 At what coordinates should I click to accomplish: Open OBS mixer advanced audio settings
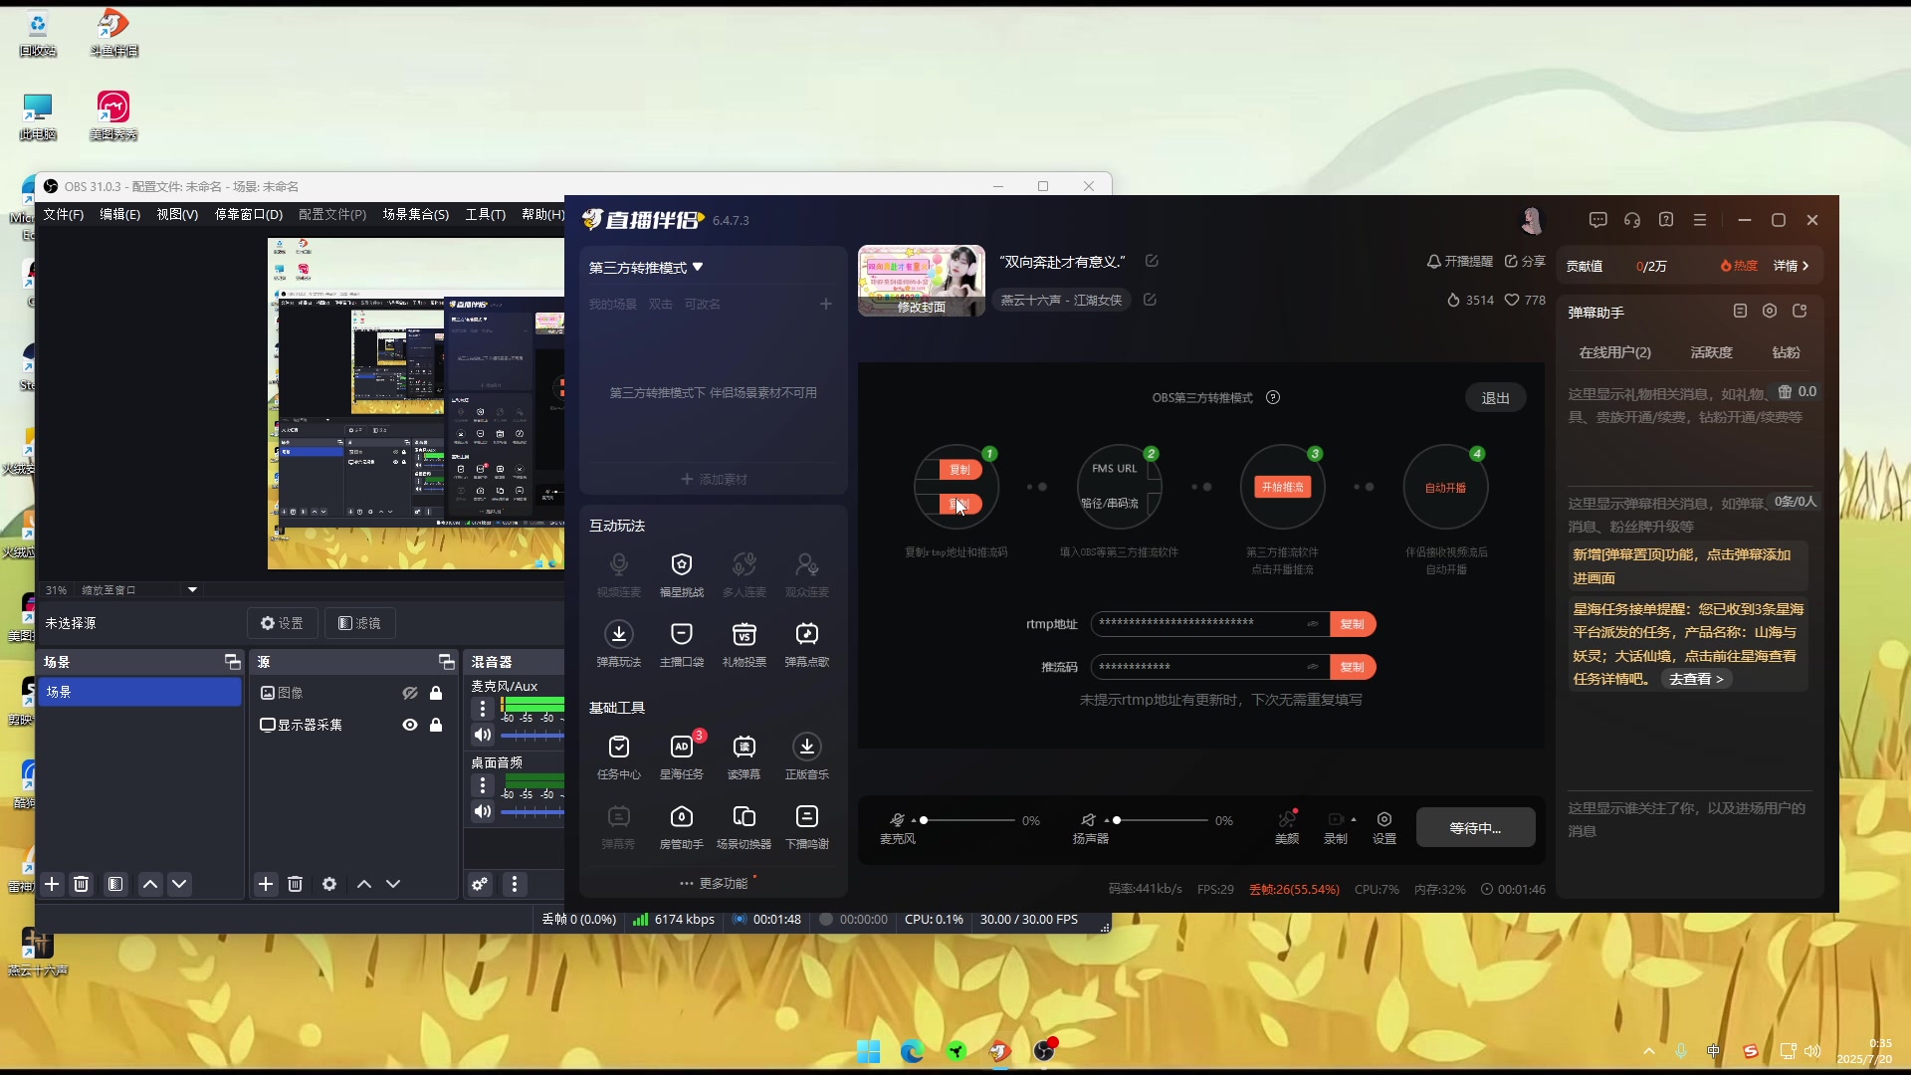[x=480, y=884]
